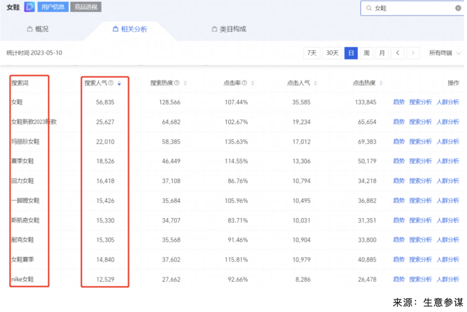This screenshot has height=312, width=467.
Task: Sort by 点击热度 using the sort arrows
Action: (381, 83)
